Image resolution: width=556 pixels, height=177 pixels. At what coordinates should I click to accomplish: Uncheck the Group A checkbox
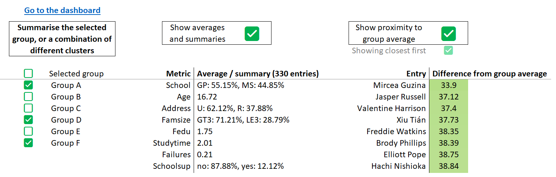[x=28, y=85]
